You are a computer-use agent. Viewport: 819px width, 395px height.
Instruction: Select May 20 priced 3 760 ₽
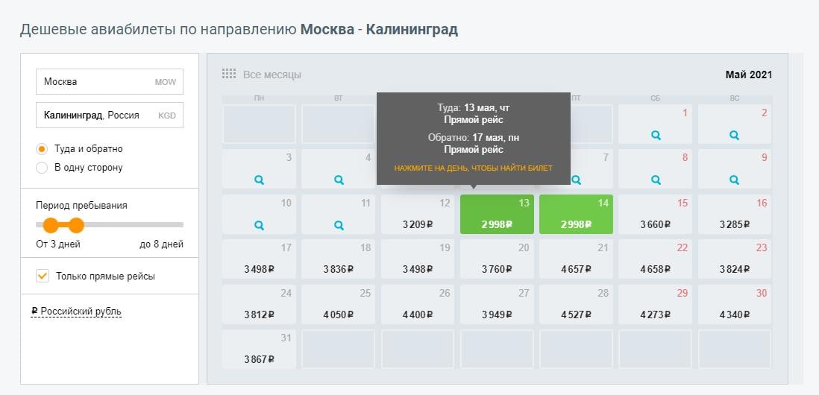coord(497,259)
